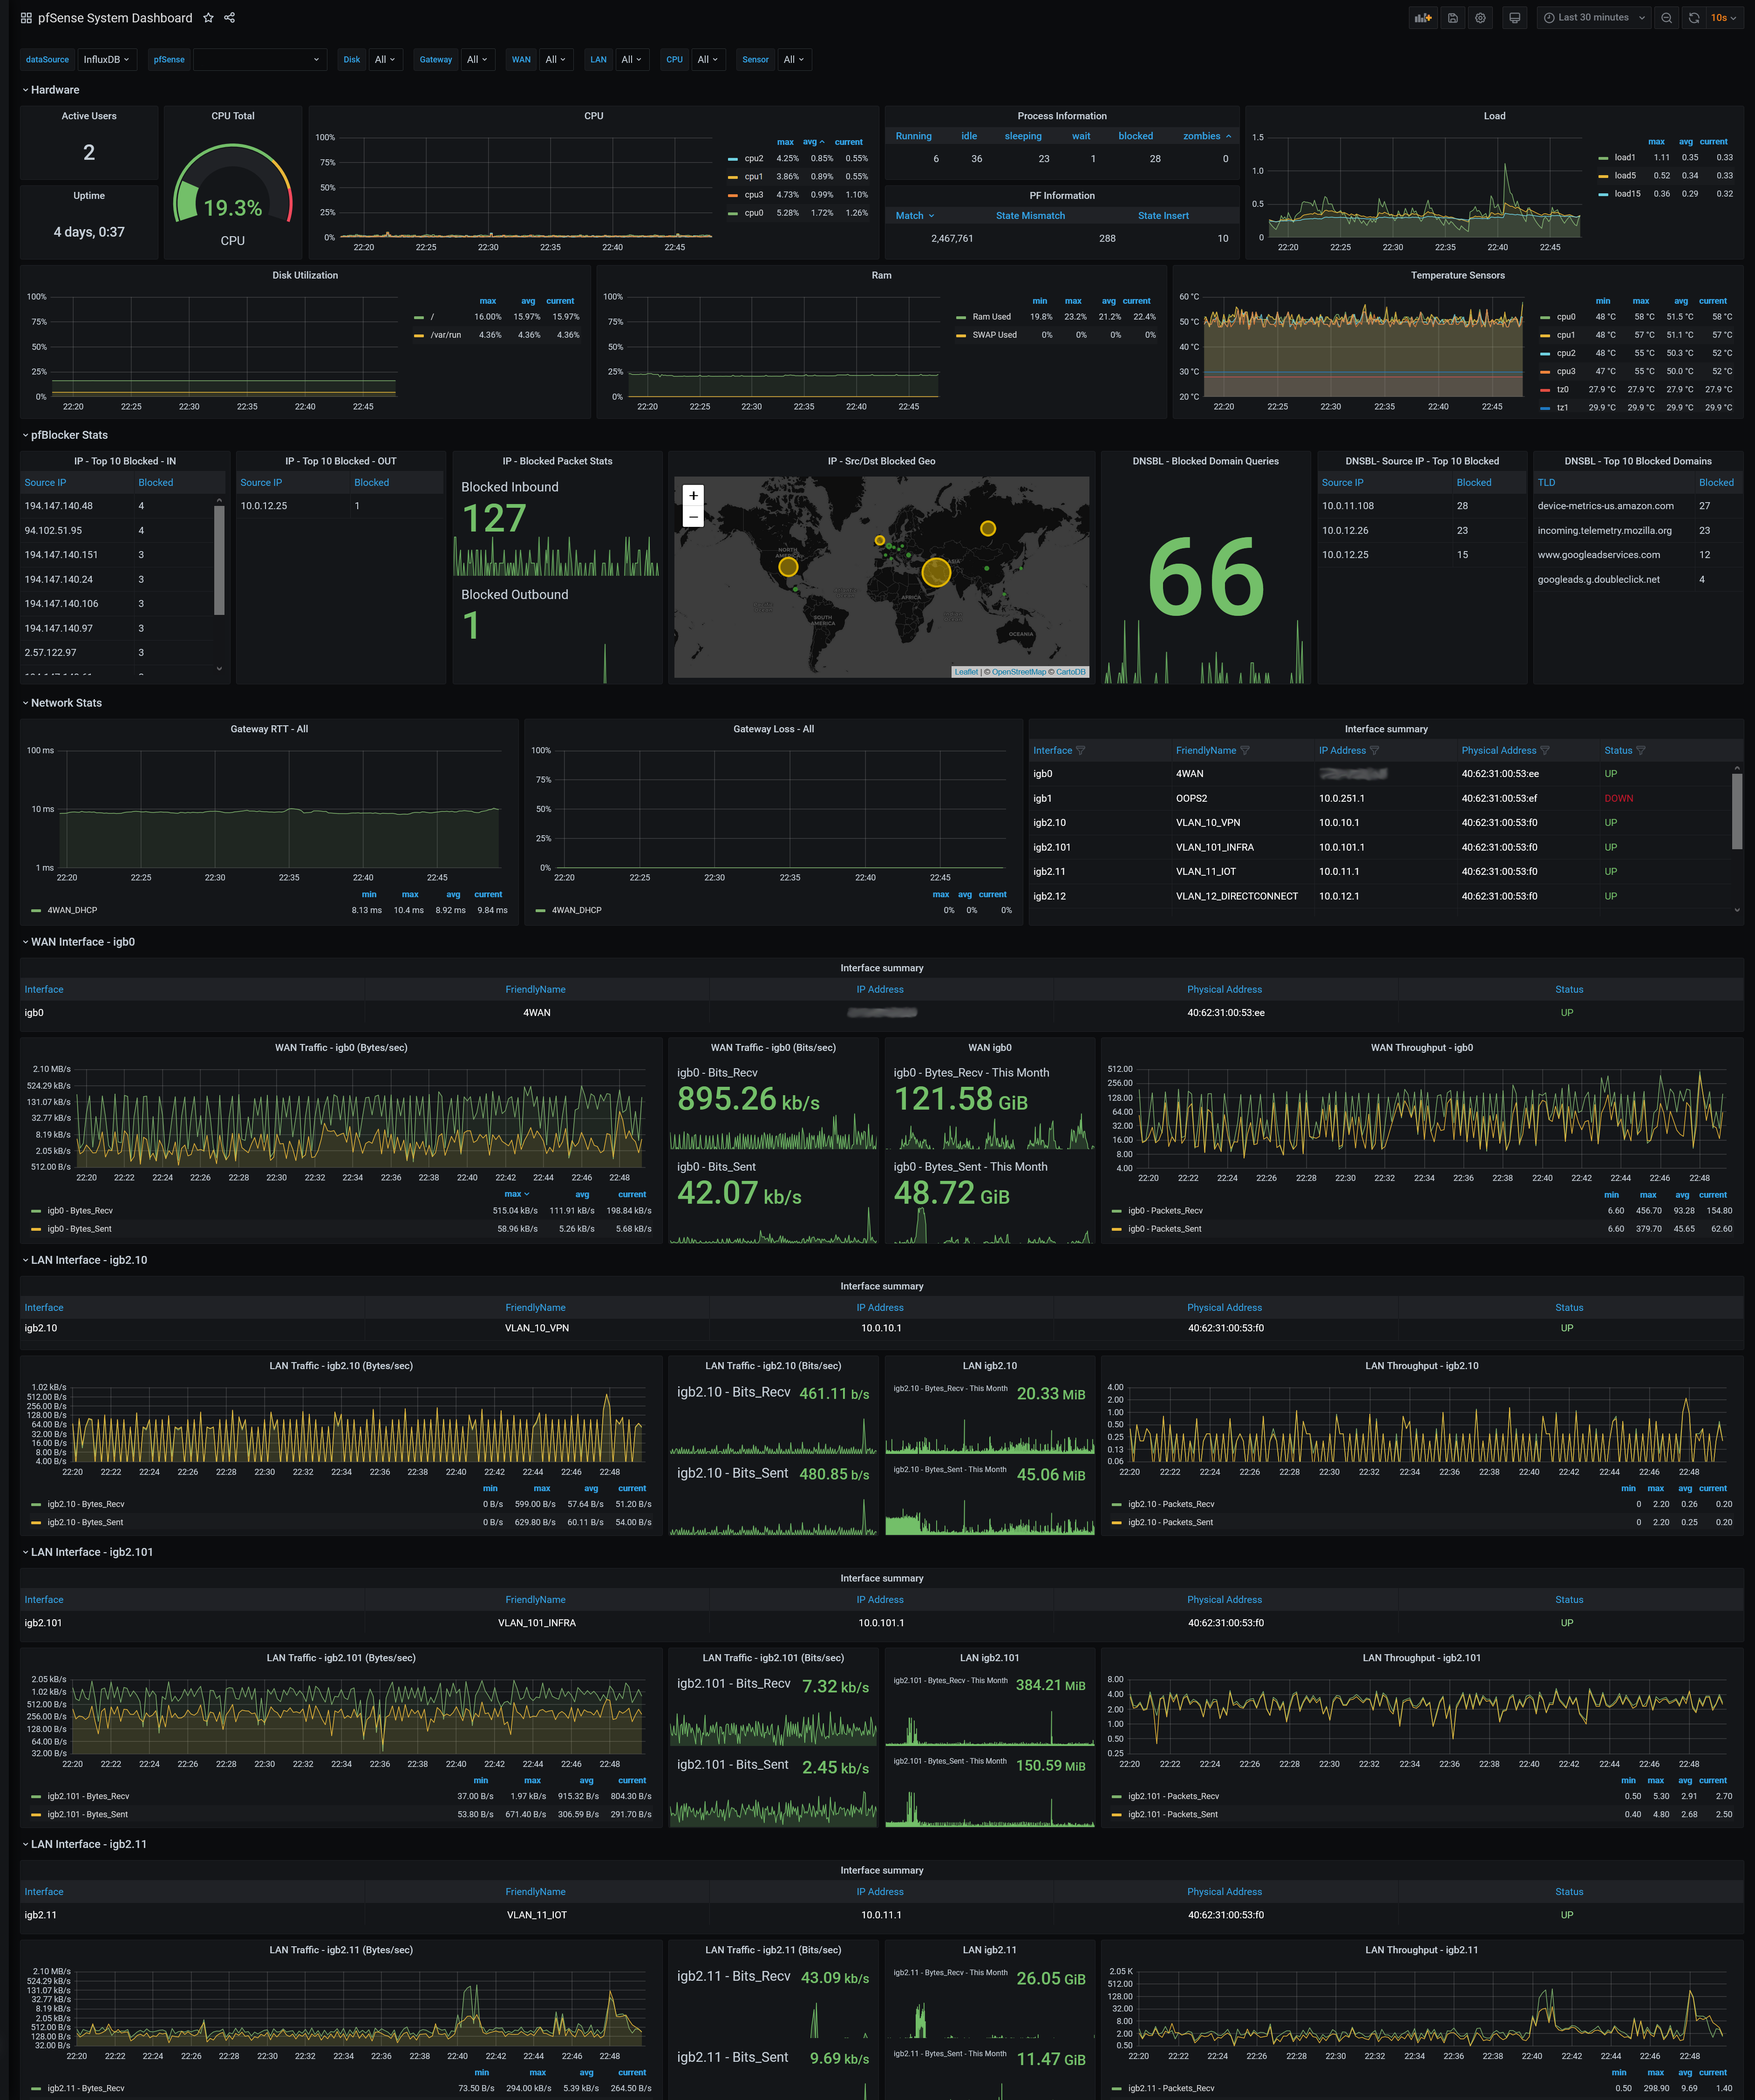Open the OpenStreetMap attribution link
The width and height of the screenshot is (1755, 2100).
click(x=1018, y=672)
